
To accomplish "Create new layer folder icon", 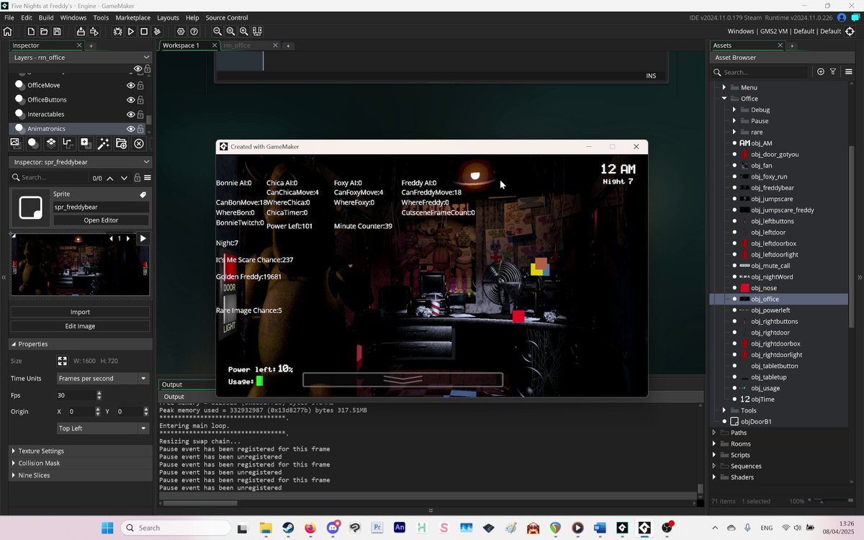I will pyautogui.click(x=121, y=143).
